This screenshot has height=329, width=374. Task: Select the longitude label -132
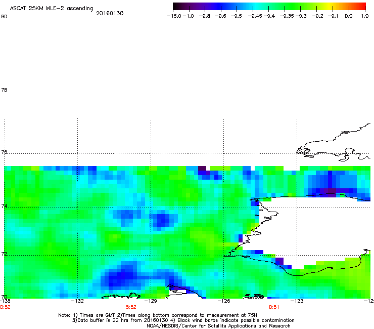pyautogui.click(x=77, y=301)
